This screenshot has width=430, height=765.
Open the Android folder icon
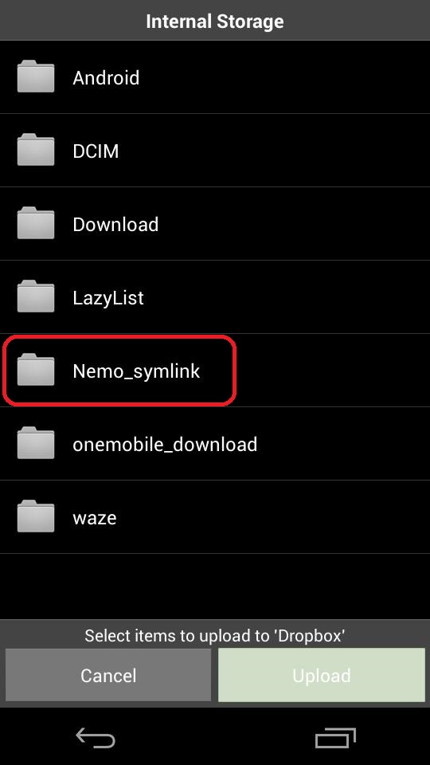coord(36,76)
